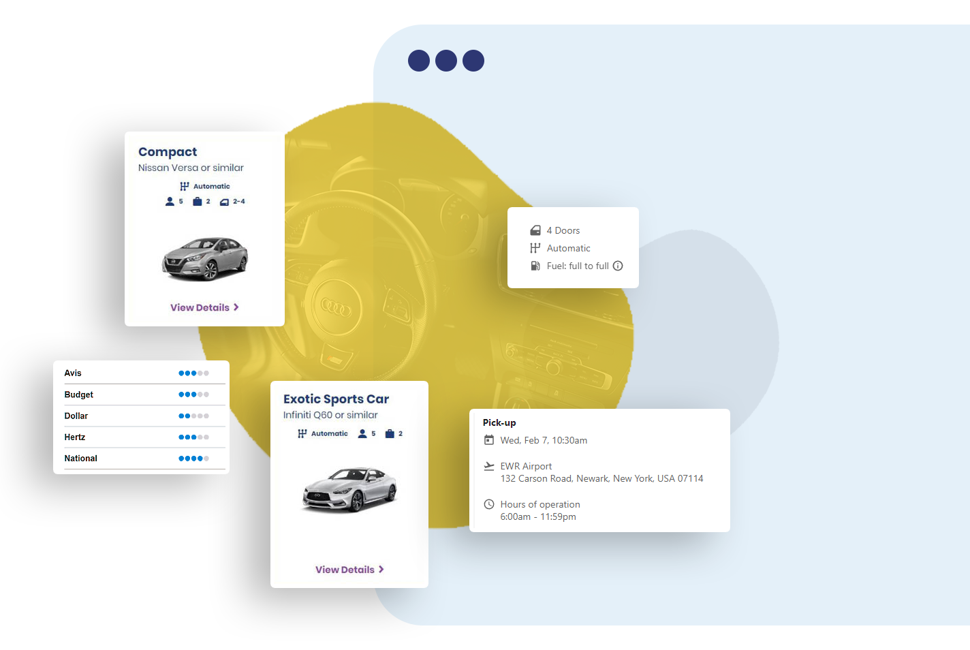This screenshot has width=970, height=650.
Task: Expand View Details chevron on Compact card
Action: pos(236,307)
